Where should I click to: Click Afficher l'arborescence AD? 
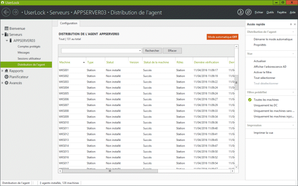click(x=270, y=67)
